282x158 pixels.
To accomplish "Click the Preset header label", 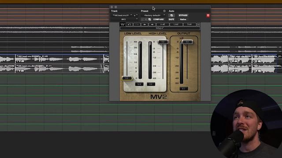I will pyautogui.click(x=145, y=11).
